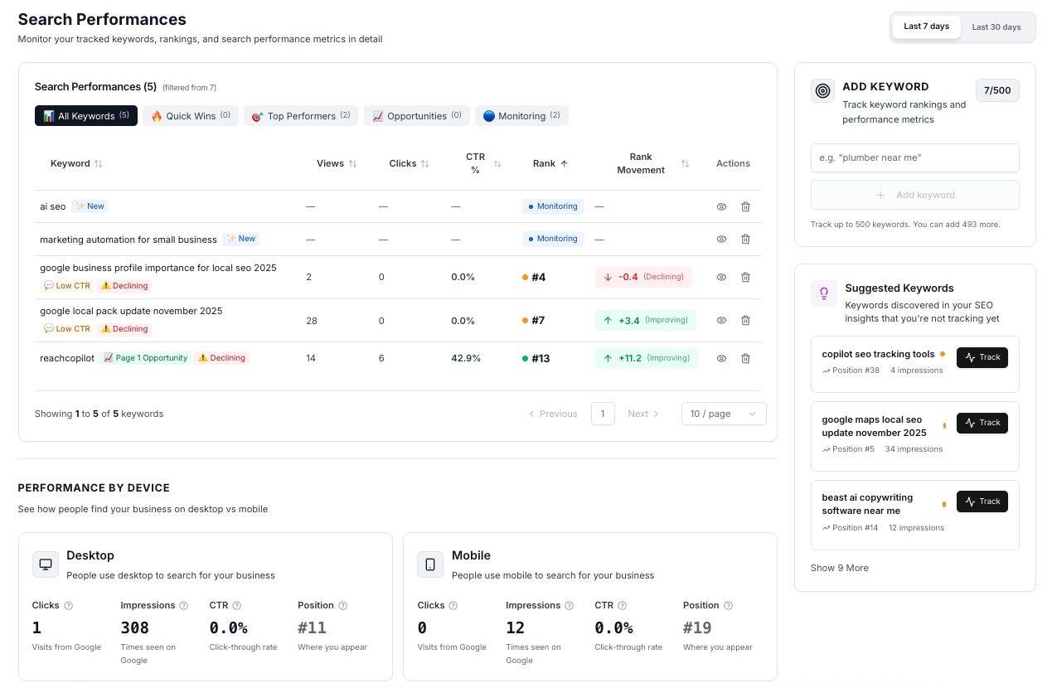Image resolution: width=1052 pixels, height=688 pixels.
Task: Click the ADD KEYWORD target icon
Action: (x=822, y=91)
